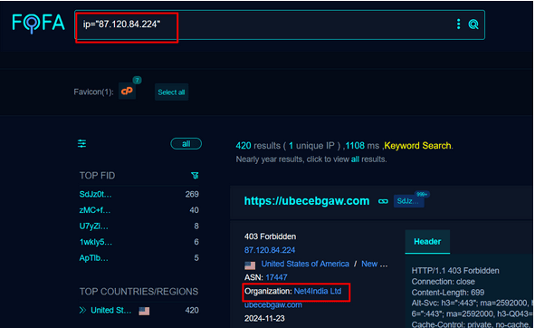Click the 'Content-Length: 699' header line
Screen dimensions: 535x328
click(448, 293)
